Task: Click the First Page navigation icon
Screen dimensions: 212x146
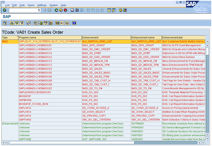Action: (88, 10)
